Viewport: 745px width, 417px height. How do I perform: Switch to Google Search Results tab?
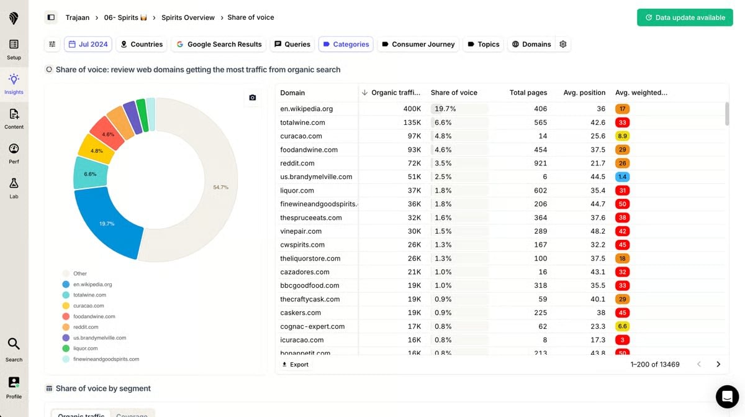(219, 44)
